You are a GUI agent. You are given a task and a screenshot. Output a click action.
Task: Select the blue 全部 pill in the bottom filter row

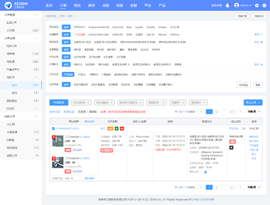click(66, 84)
